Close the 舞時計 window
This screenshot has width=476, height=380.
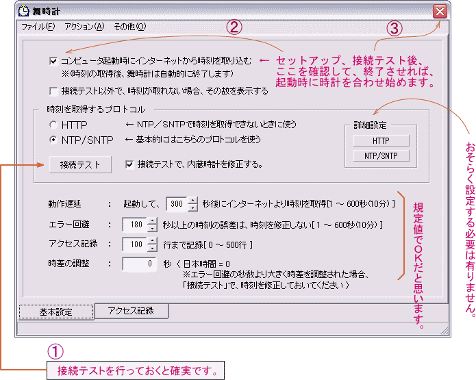pos(440,12)
